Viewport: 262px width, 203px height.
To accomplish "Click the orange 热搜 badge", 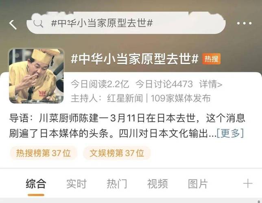I will [x=212, y=59].
